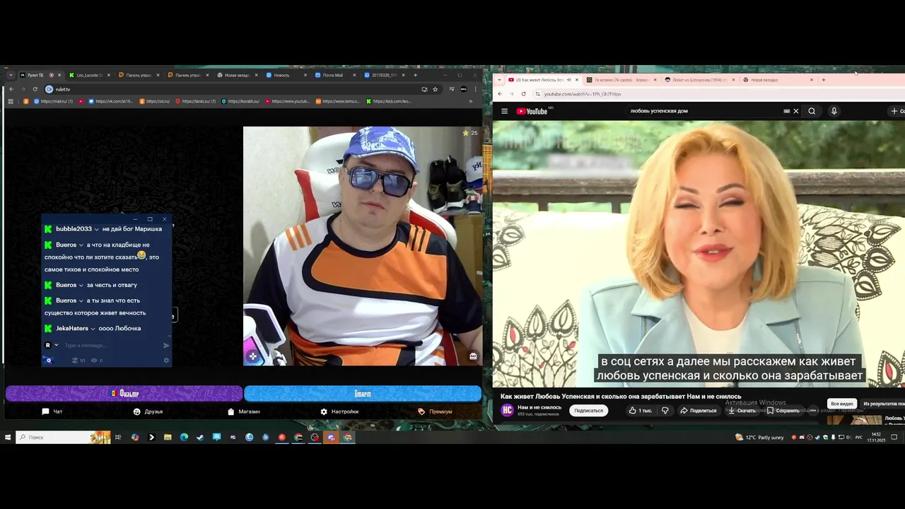This screenshot has width=905, height=509.
Task: Launch Steam from the taskbar
Action: pyautogui.click(x=200, y=438)
